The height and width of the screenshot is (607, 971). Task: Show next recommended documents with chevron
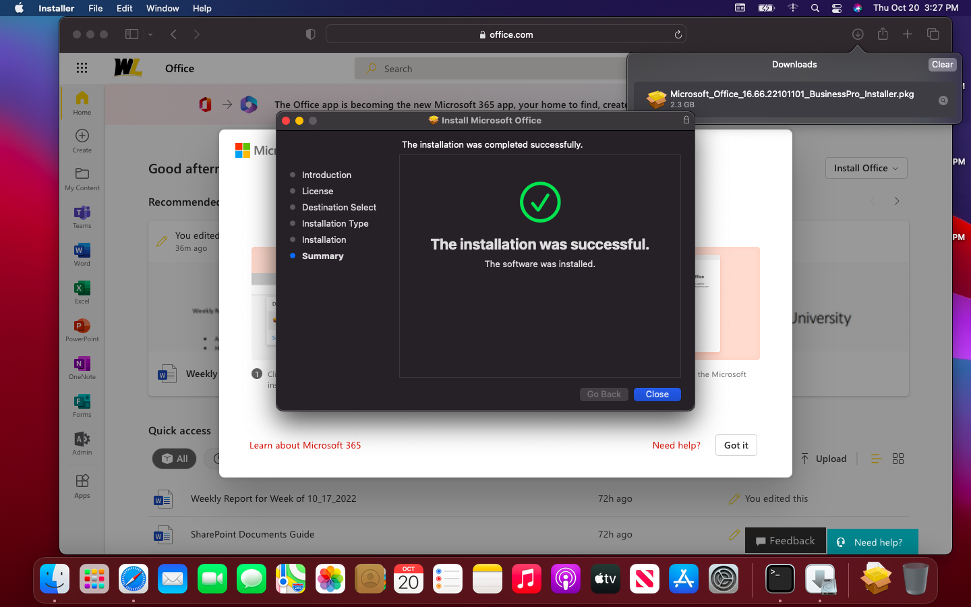pos(897,201)
